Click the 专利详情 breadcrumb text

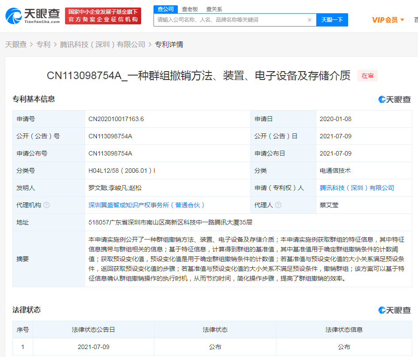pyautogui.click(x=169, y=45)
